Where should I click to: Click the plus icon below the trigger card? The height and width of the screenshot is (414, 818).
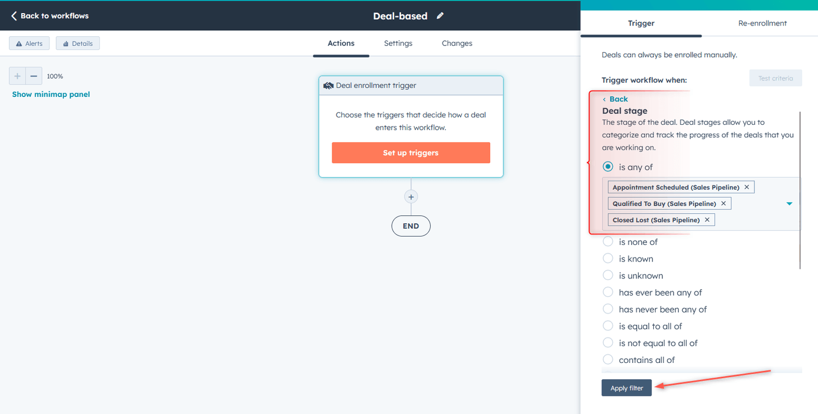point(411,196)
